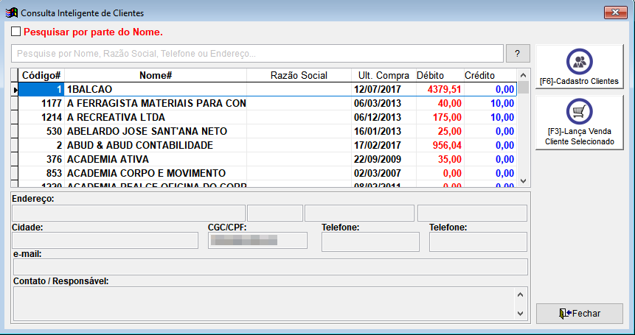This screenshot has width=635, height=335.
Task: Focus the client search input field
Action: click(257, 53)
